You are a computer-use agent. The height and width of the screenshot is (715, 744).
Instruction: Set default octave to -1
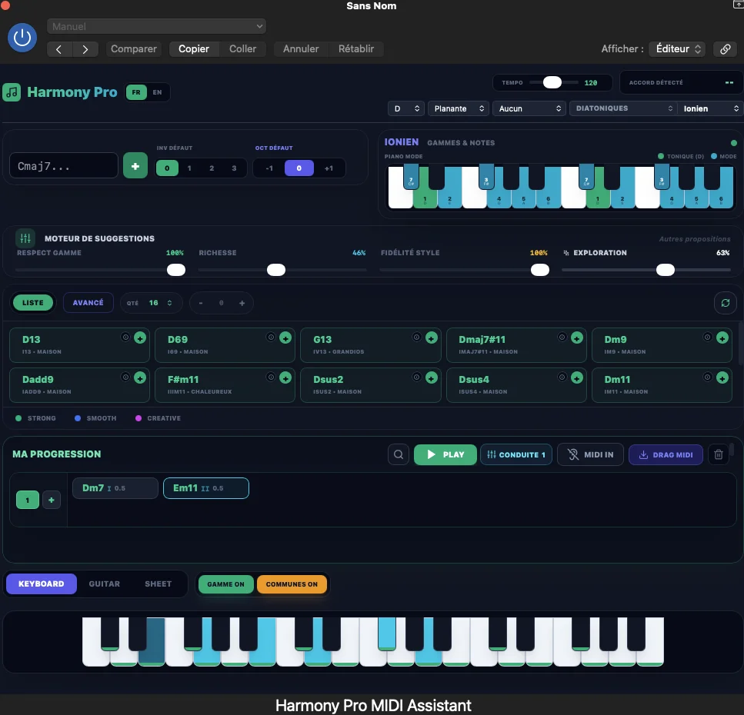tap(269, 168)
